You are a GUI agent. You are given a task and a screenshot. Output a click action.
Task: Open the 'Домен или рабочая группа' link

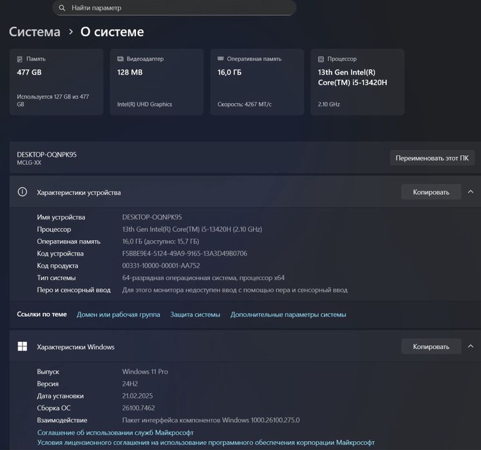click(118, 314)
